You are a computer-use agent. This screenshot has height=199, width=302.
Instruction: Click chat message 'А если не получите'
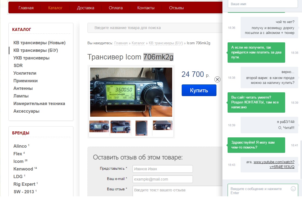(256, 52)
